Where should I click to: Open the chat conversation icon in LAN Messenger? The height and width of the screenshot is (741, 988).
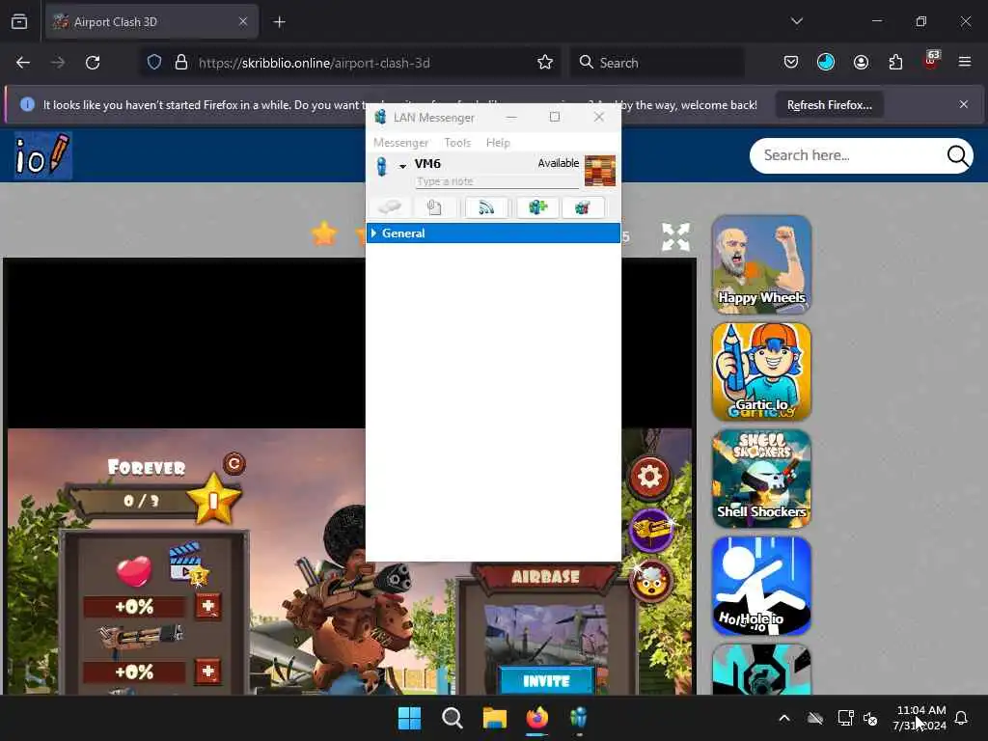390,207
